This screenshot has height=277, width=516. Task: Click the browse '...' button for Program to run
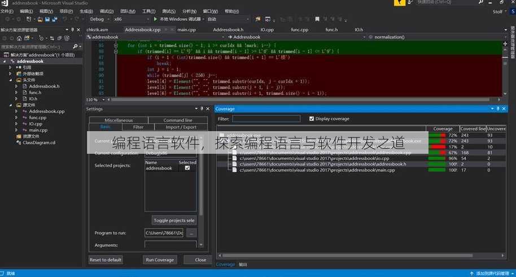click(x=191, y=233)
